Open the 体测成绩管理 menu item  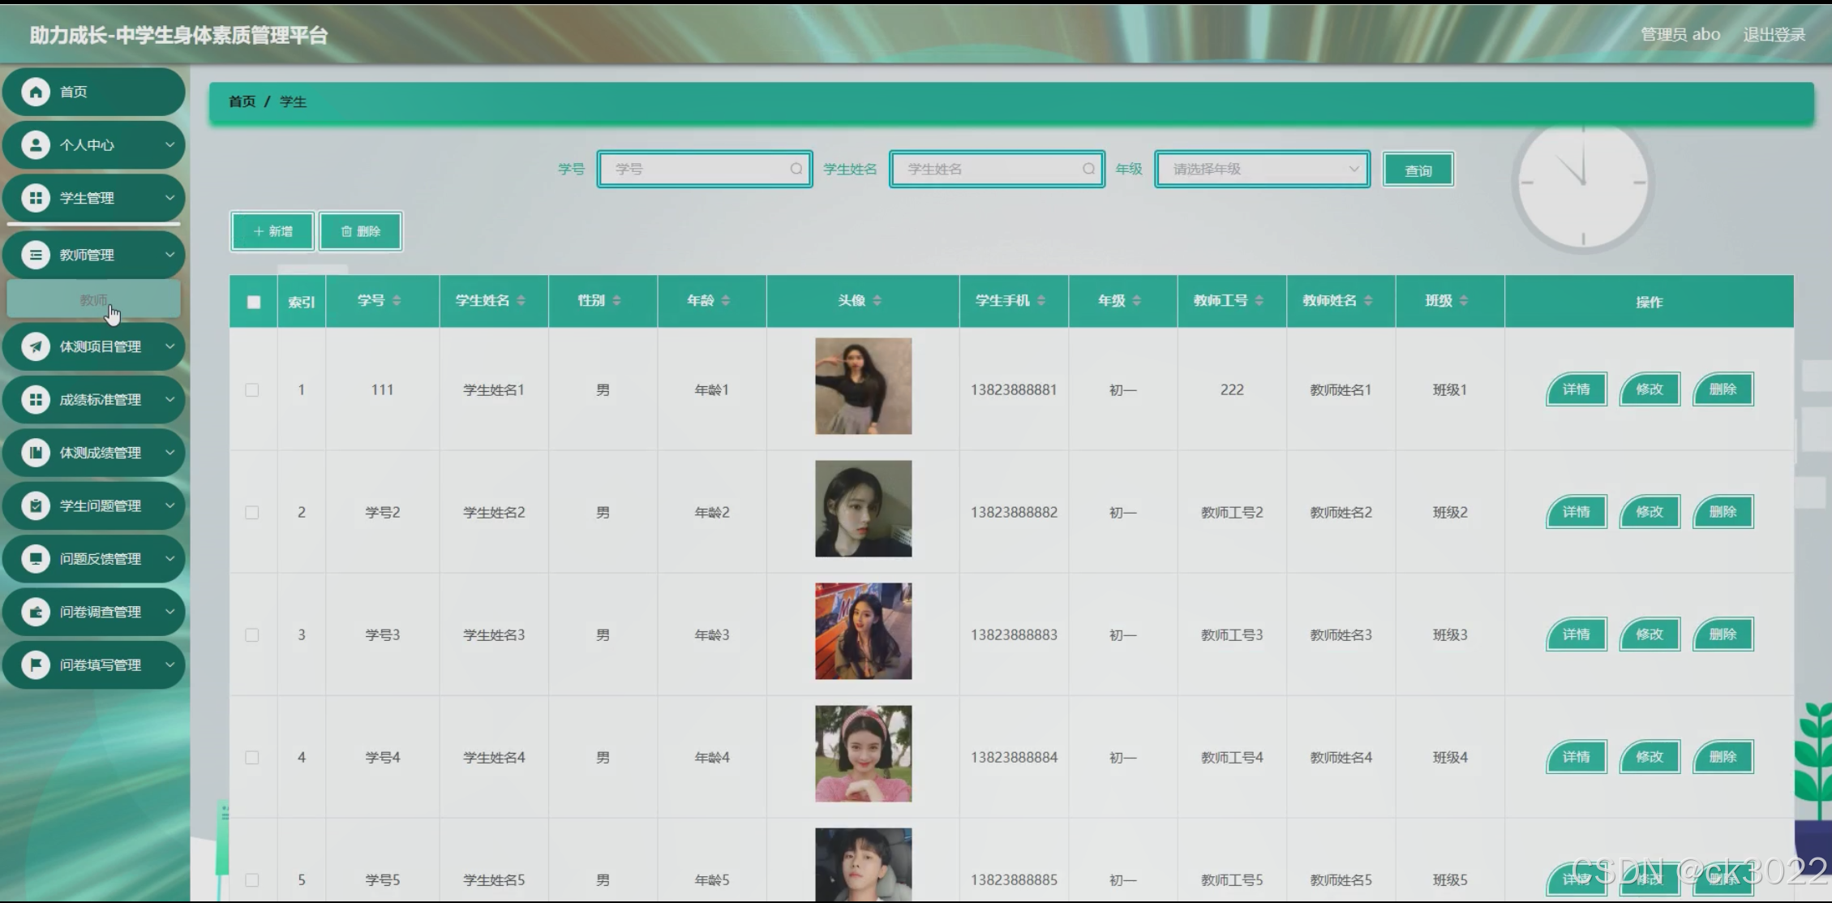[x=100, y=453]
